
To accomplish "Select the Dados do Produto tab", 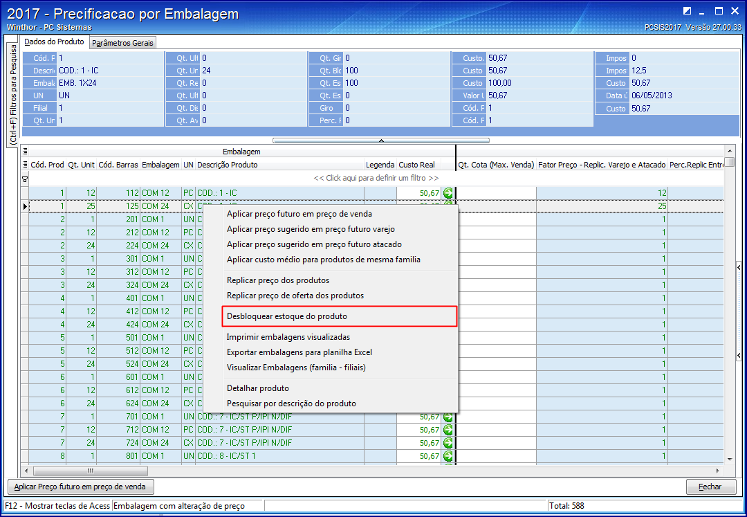I will click(x=55, y=42).
